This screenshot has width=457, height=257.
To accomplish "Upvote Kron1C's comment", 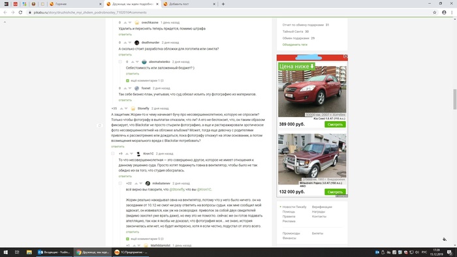I will click(x=127, y=154).
